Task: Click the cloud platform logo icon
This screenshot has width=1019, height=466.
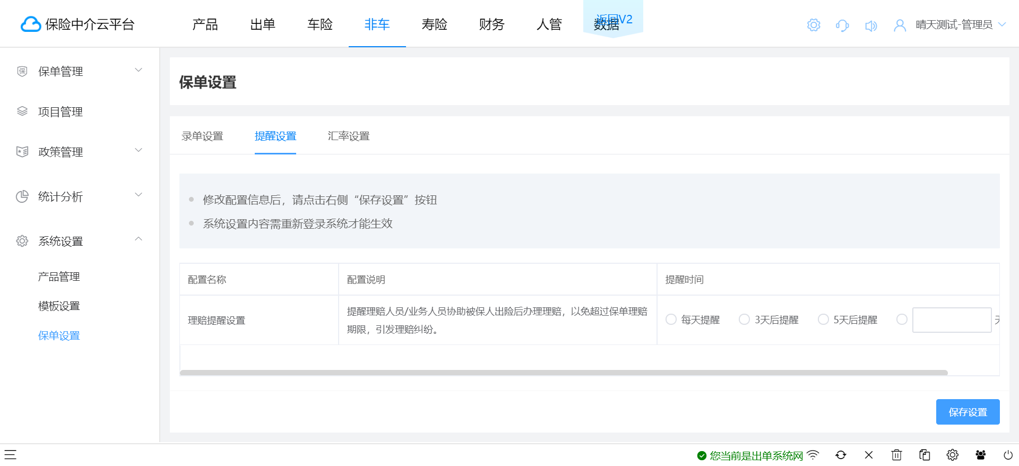Action: point(31,24)
